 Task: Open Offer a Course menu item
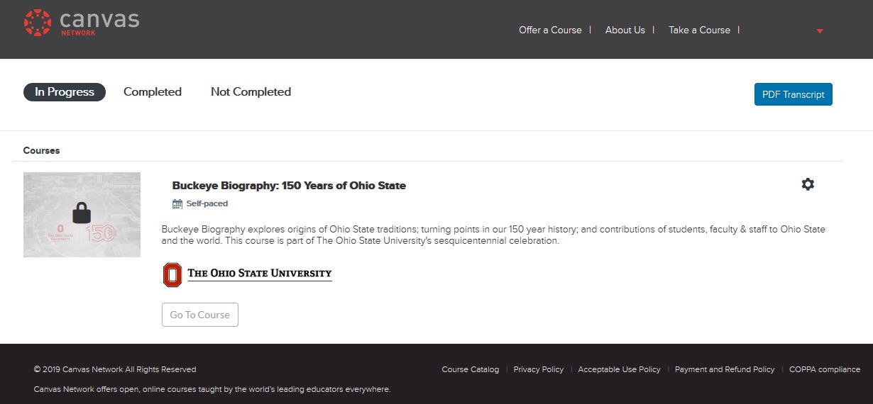[x=550, y=30]
